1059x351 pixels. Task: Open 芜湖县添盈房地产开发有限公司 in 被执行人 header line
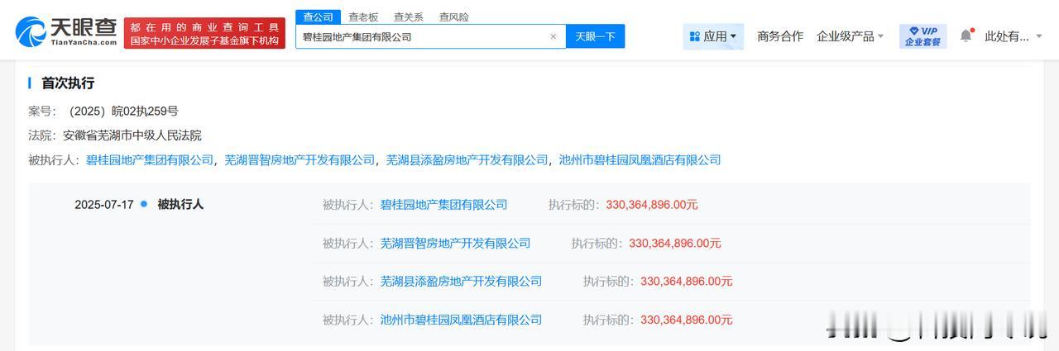(x=467, y=159)
